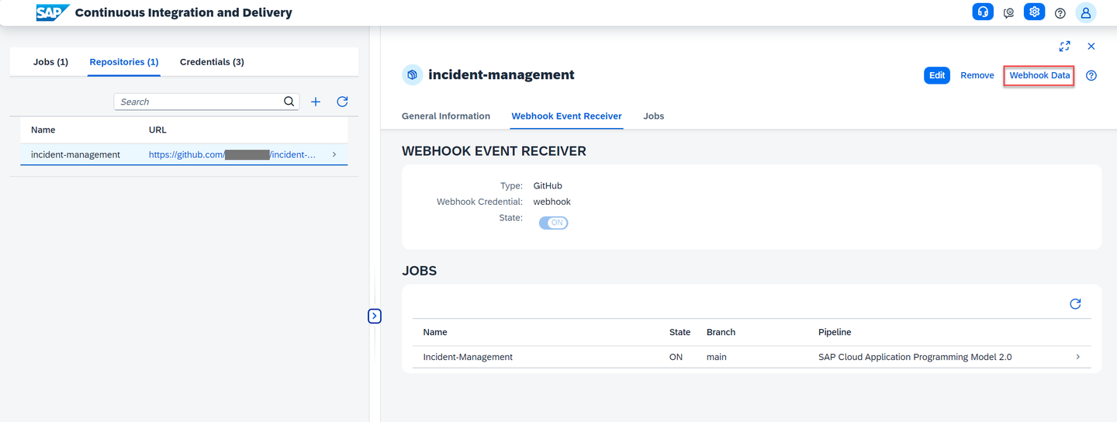Click the URL column header

[157, 130]
